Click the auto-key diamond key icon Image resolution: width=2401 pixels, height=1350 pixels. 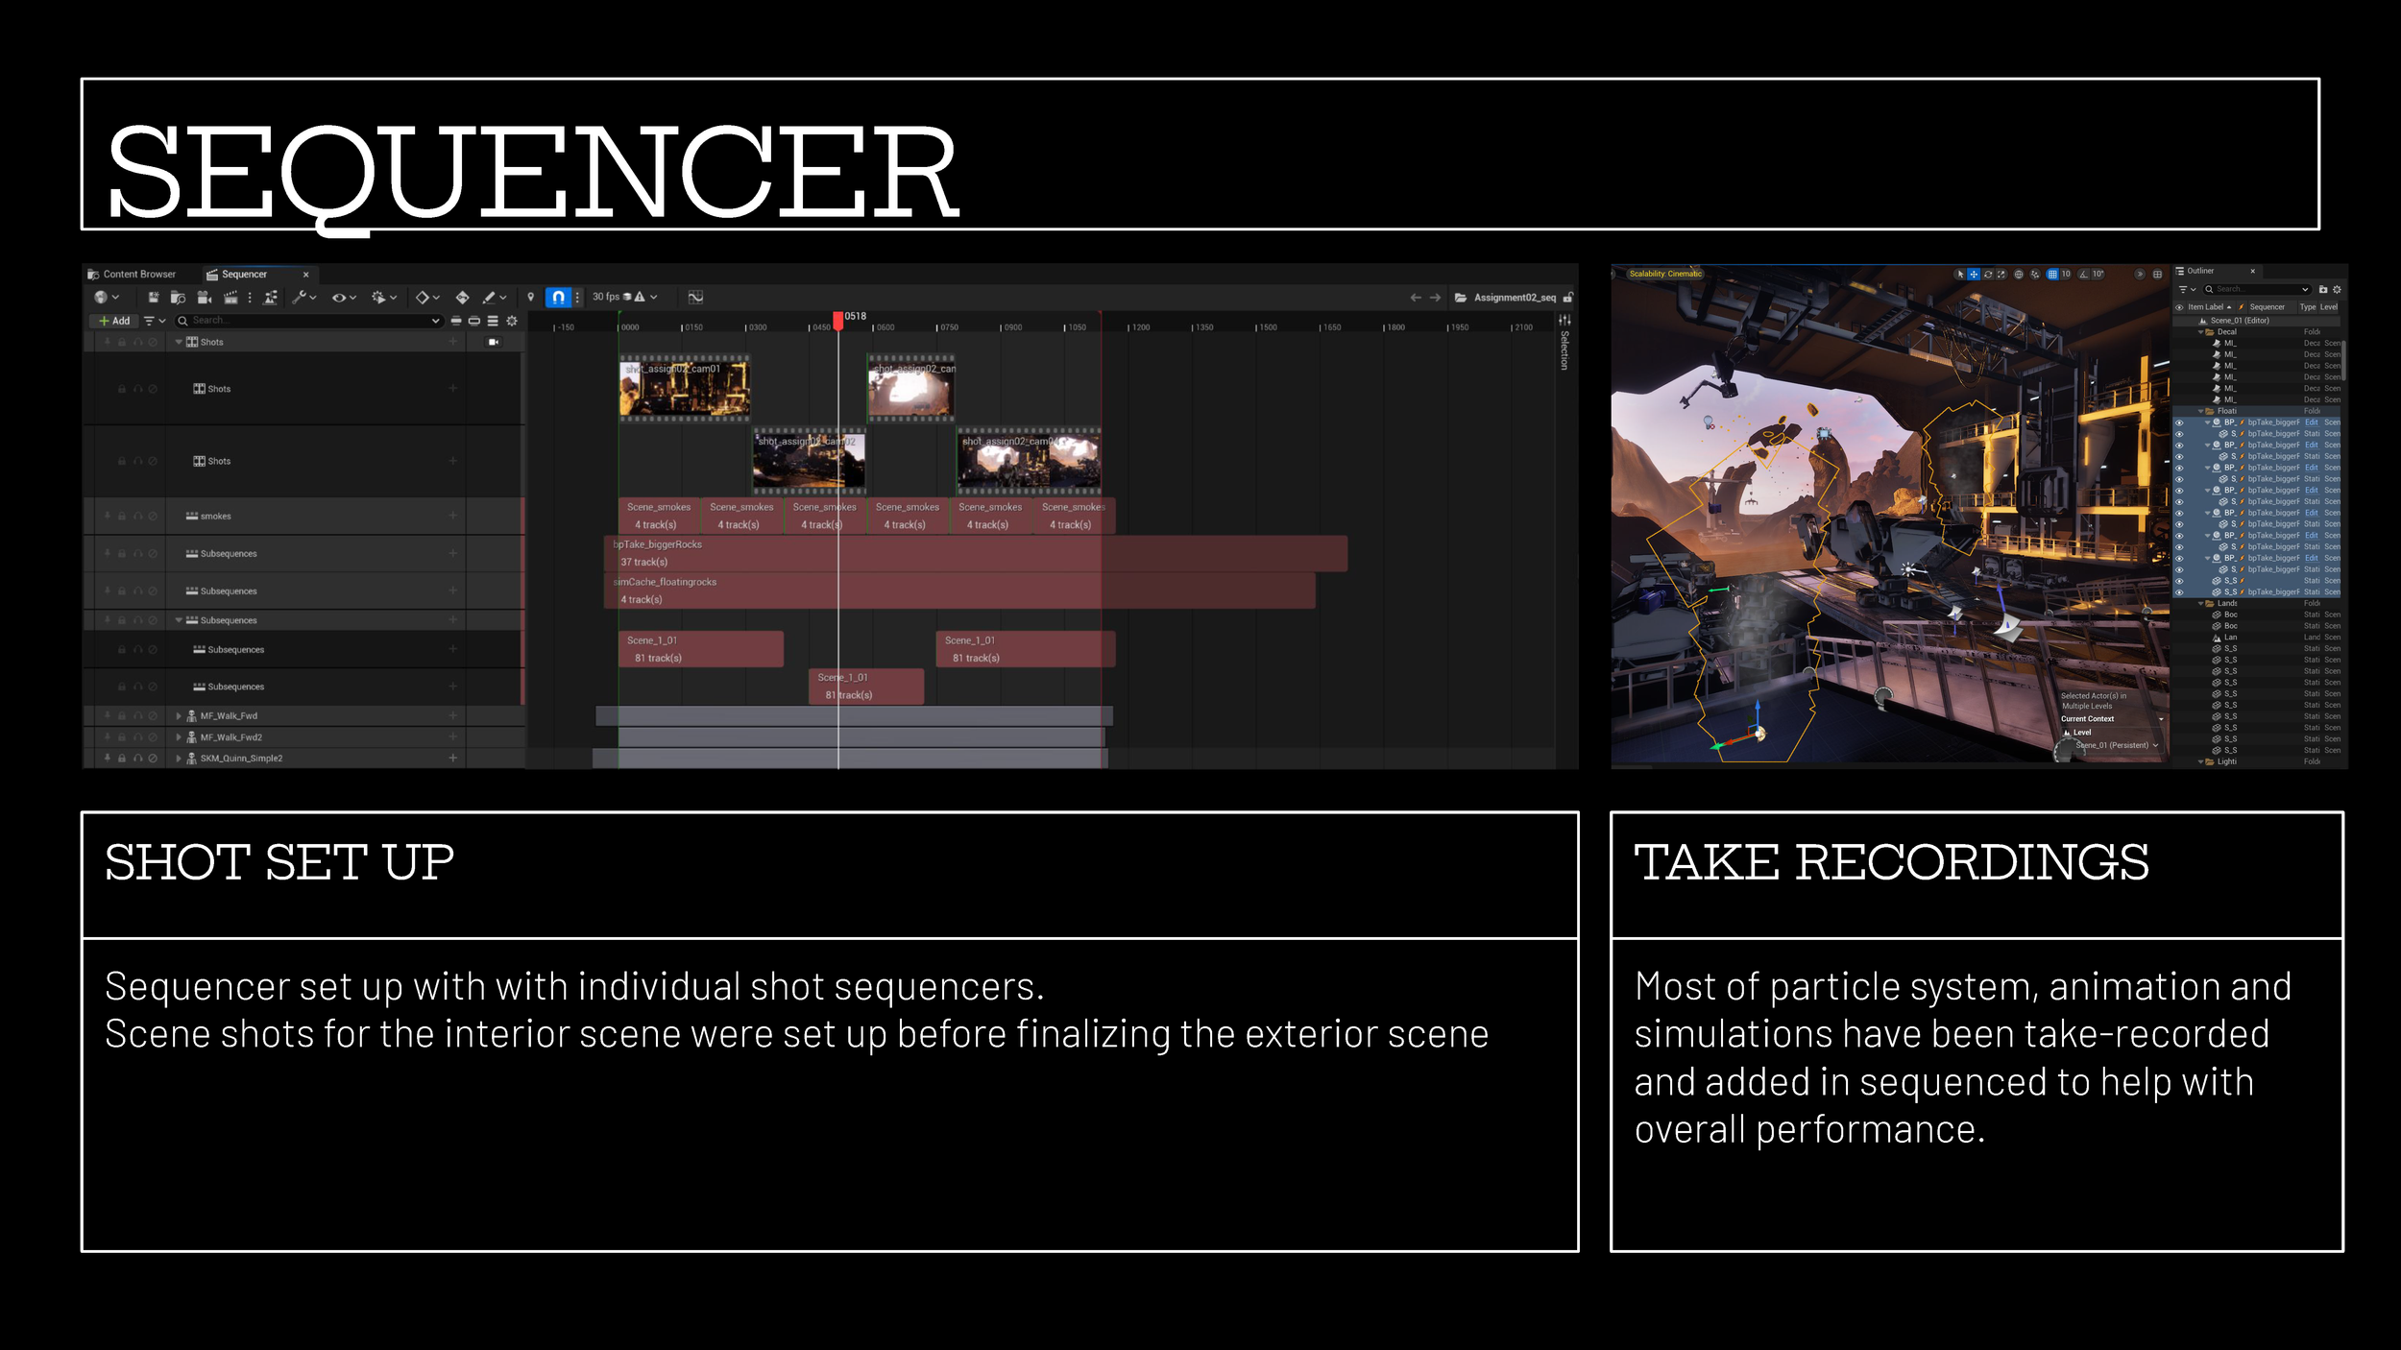click(462, 298)
